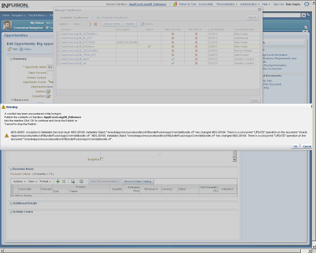316x253 pixels.
Task: Switch to View Published Sandboxes tab
Action: [112, 17]
